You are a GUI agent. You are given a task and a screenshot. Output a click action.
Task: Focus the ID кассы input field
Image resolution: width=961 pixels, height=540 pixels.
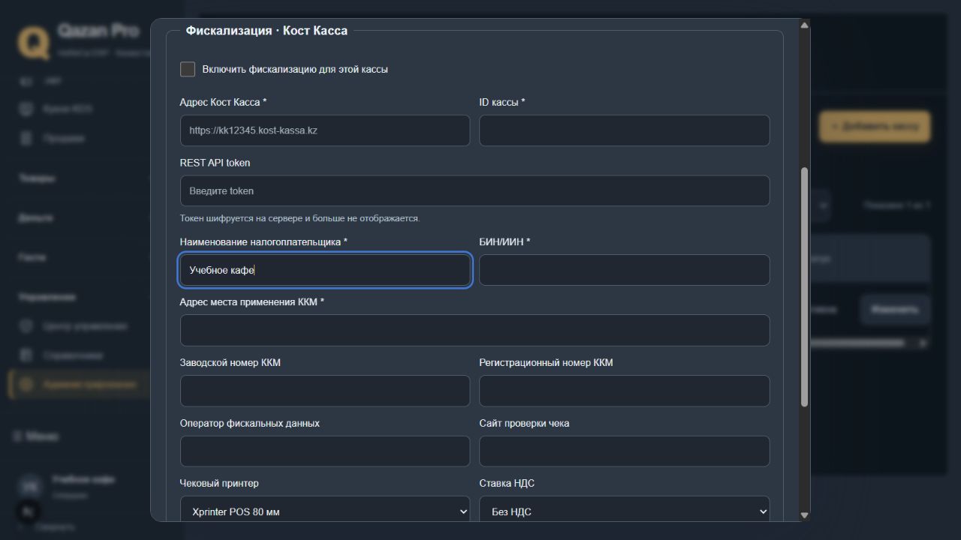pyautogui.click(x=625, y=130)
